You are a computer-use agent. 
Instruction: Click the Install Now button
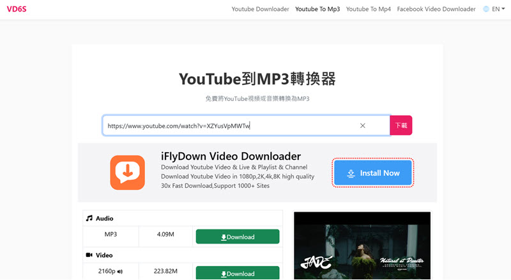point(373,173)
